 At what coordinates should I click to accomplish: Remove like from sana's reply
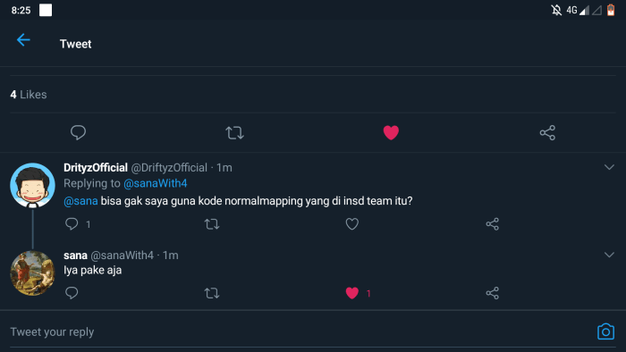pyautogui.click(x=351, y=293)
